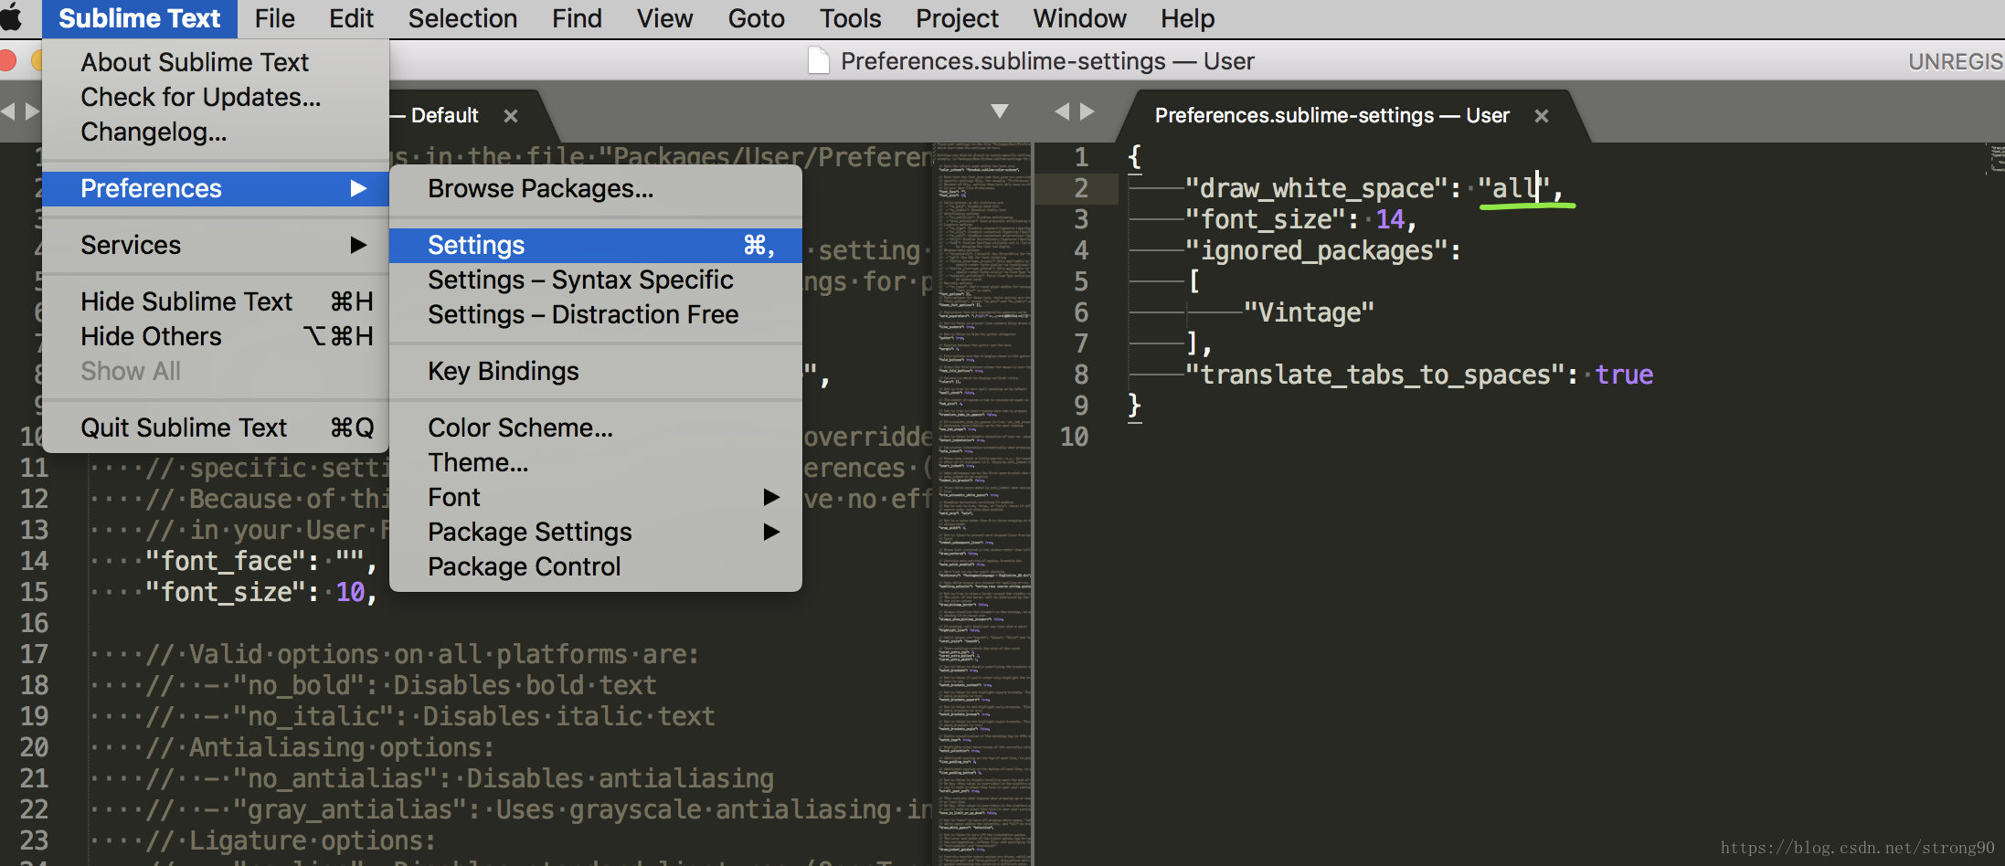
Task: Expand the Package Settings submenu arrow
Action: pyautogui.click(x=771, y=532)
